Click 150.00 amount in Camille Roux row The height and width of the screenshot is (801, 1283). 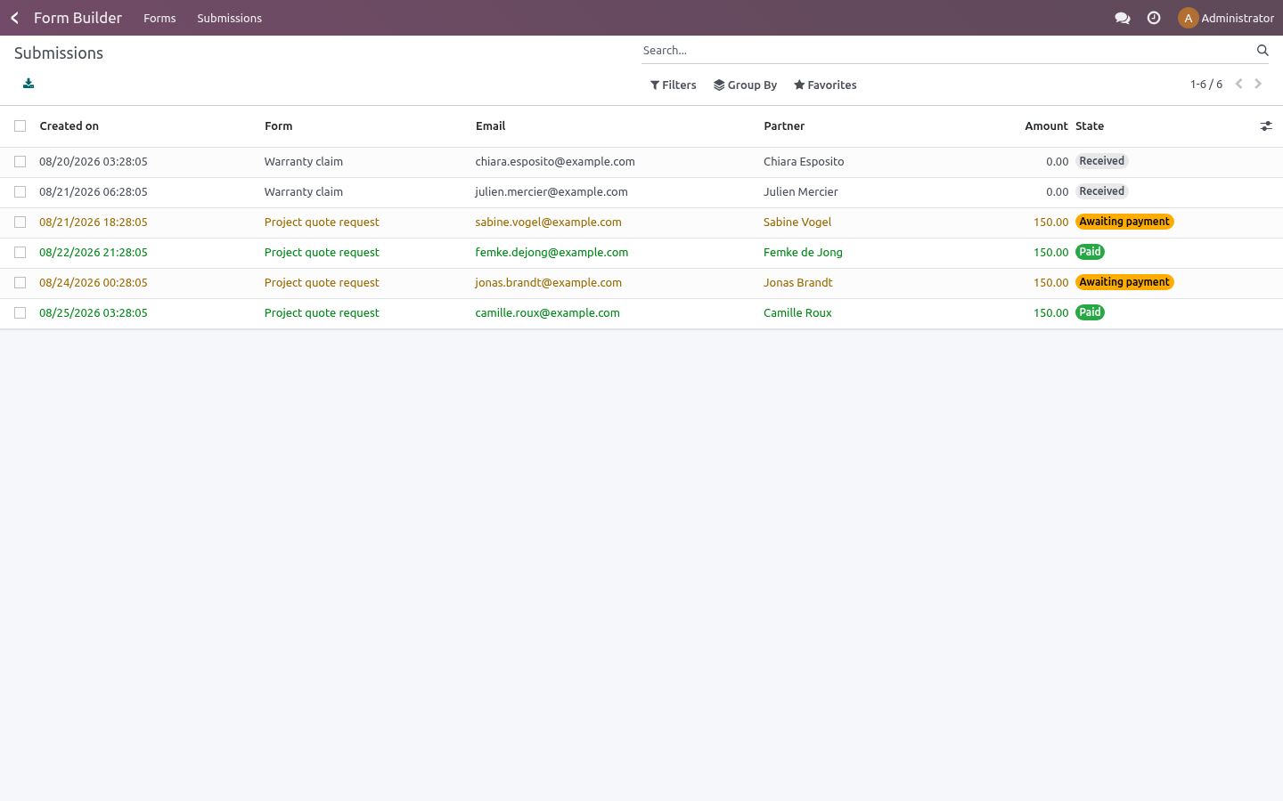(x=1050, y=313)
